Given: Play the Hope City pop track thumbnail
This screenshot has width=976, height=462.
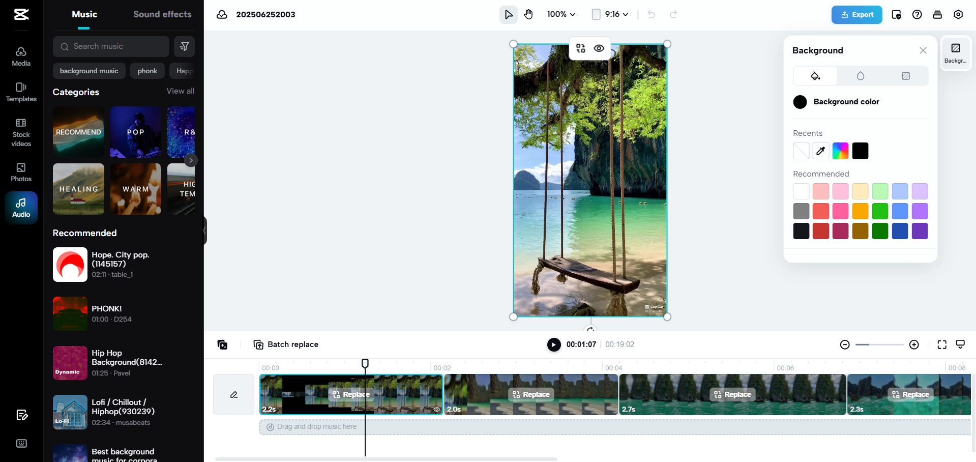Looking at the screenshot, I should pyautogui.click(x=70, y=264).
